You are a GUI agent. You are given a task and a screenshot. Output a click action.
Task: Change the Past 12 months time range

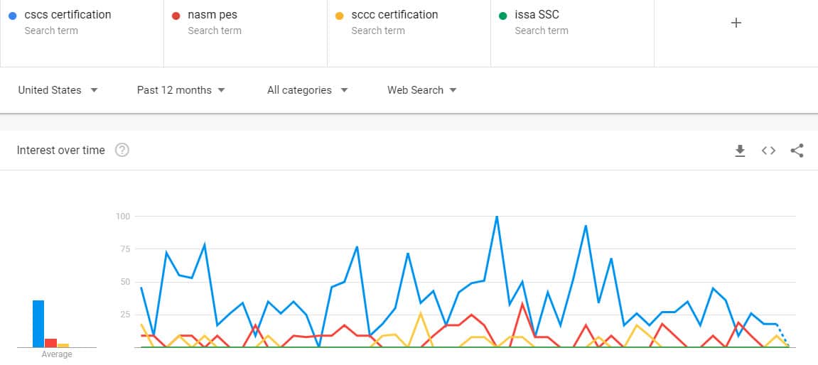tap(181, 90)
